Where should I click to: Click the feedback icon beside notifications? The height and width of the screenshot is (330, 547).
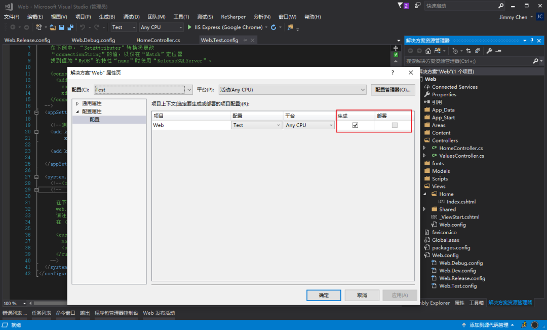(x=417, y=6)
